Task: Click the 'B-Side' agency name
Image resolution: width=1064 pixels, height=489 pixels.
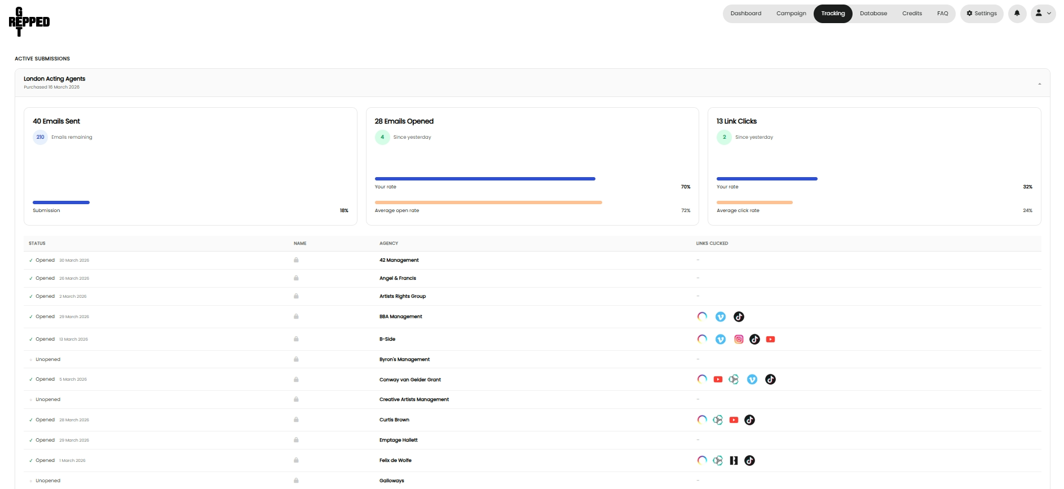Action: coord(387,339)
